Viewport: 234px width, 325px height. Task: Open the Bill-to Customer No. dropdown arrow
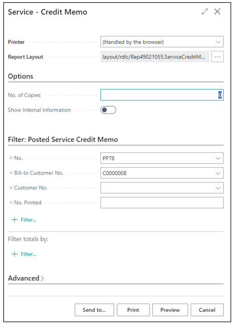click(x=218, y=173)
